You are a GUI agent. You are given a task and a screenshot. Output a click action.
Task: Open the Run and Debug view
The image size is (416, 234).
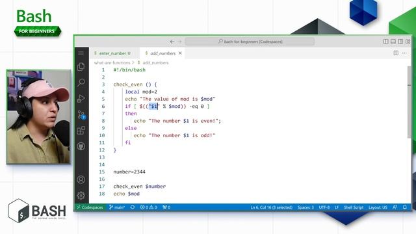pyautogui.click(x=81, y=98)
